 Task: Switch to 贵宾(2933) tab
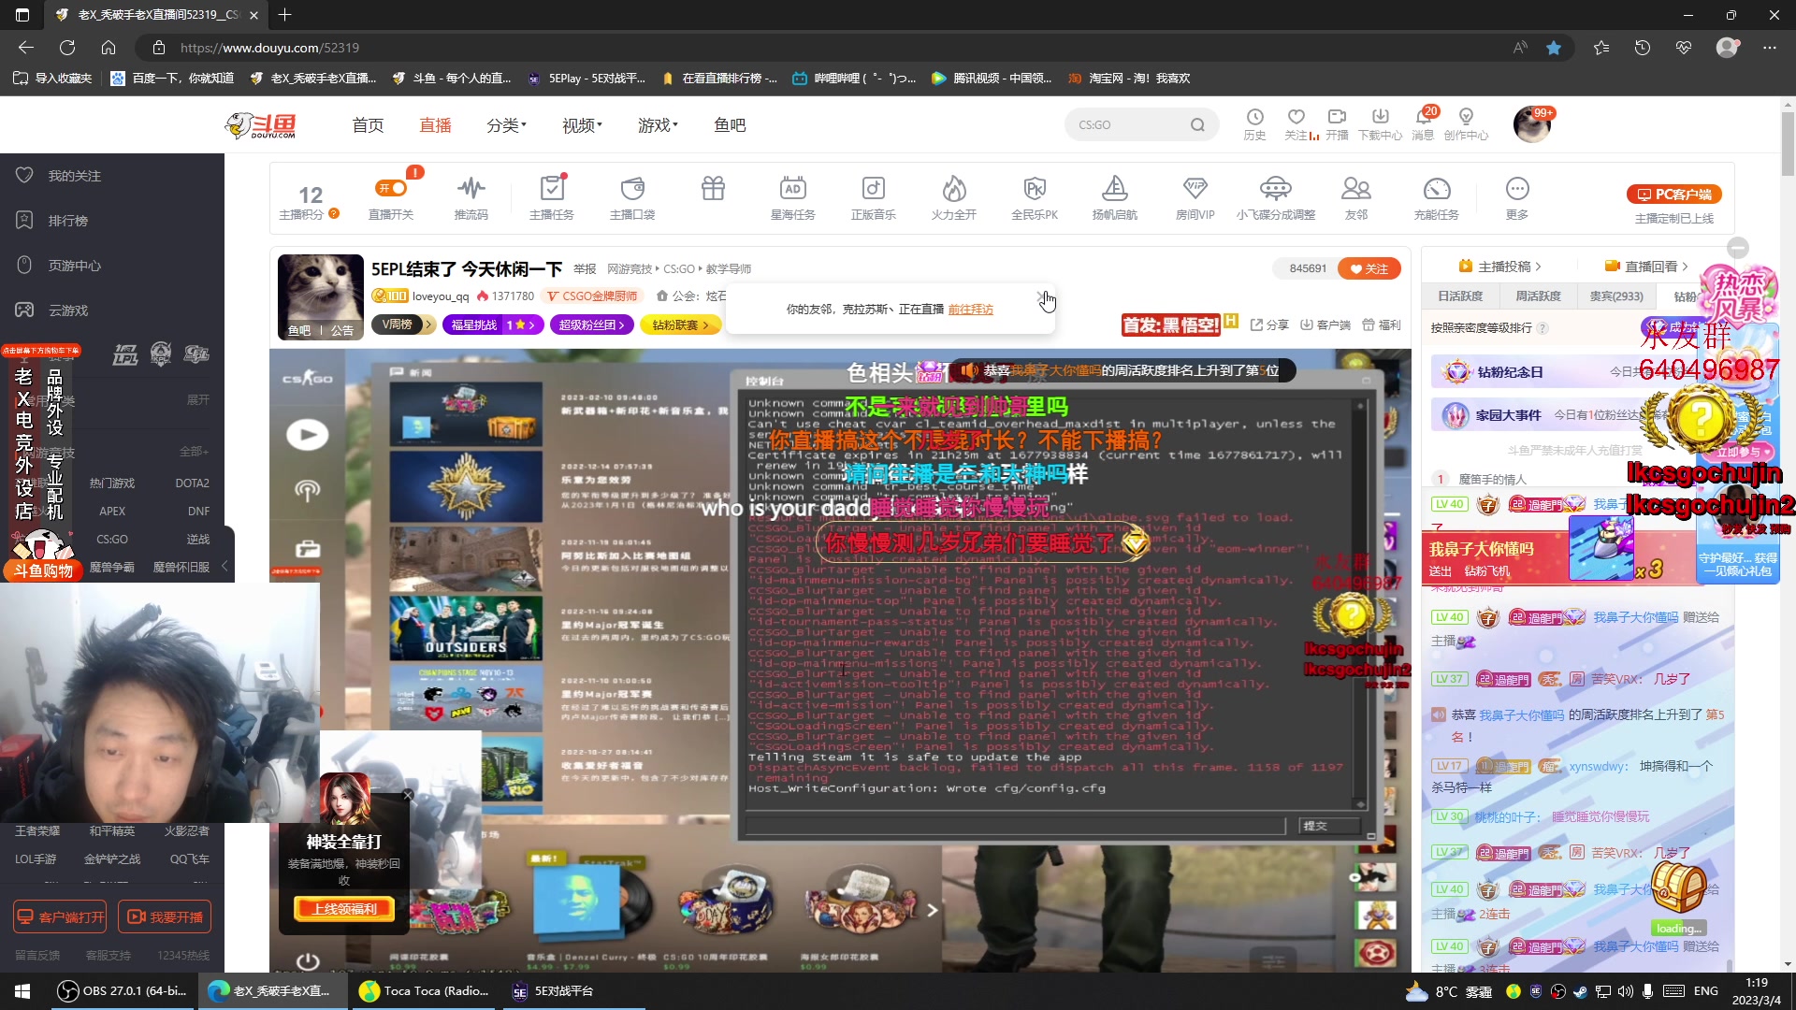[x=1616, y=296]
